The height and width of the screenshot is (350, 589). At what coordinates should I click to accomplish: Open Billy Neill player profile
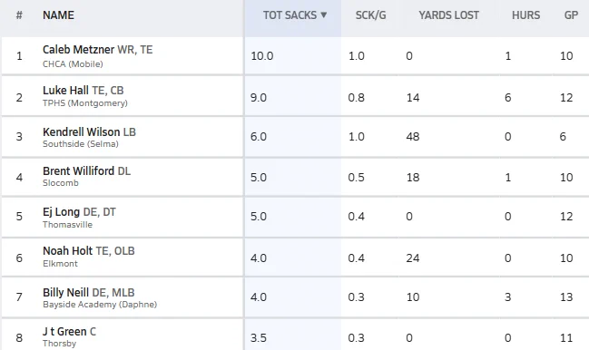[65, 292]
